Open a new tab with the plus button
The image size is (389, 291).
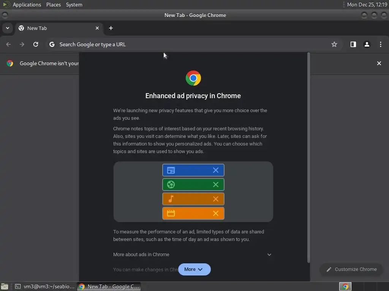point(111,28)
